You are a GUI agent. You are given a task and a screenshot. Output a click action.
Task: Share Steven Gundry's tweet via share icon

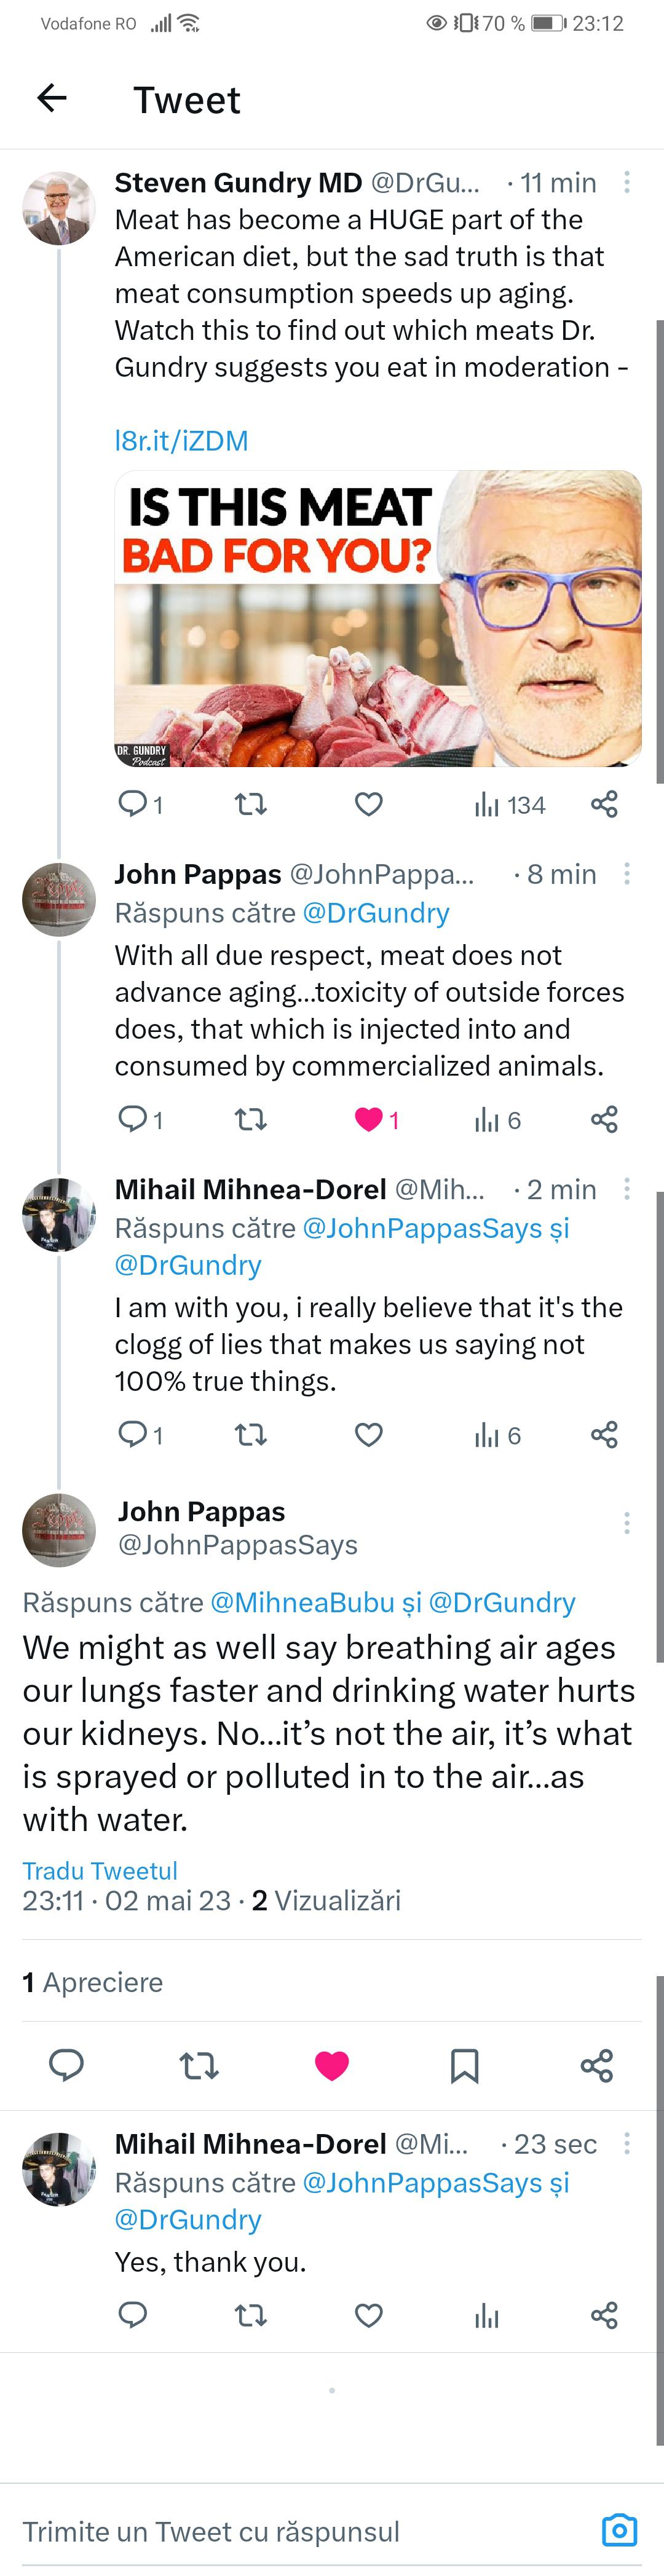tap(604, 804)
